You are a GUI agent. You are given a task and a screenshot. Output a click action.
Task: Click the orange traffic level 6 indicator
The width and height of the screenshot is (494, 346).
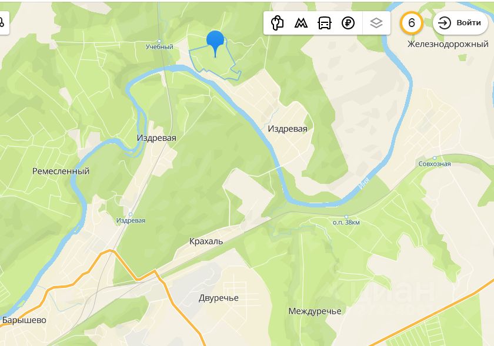(x=412, y=23)
